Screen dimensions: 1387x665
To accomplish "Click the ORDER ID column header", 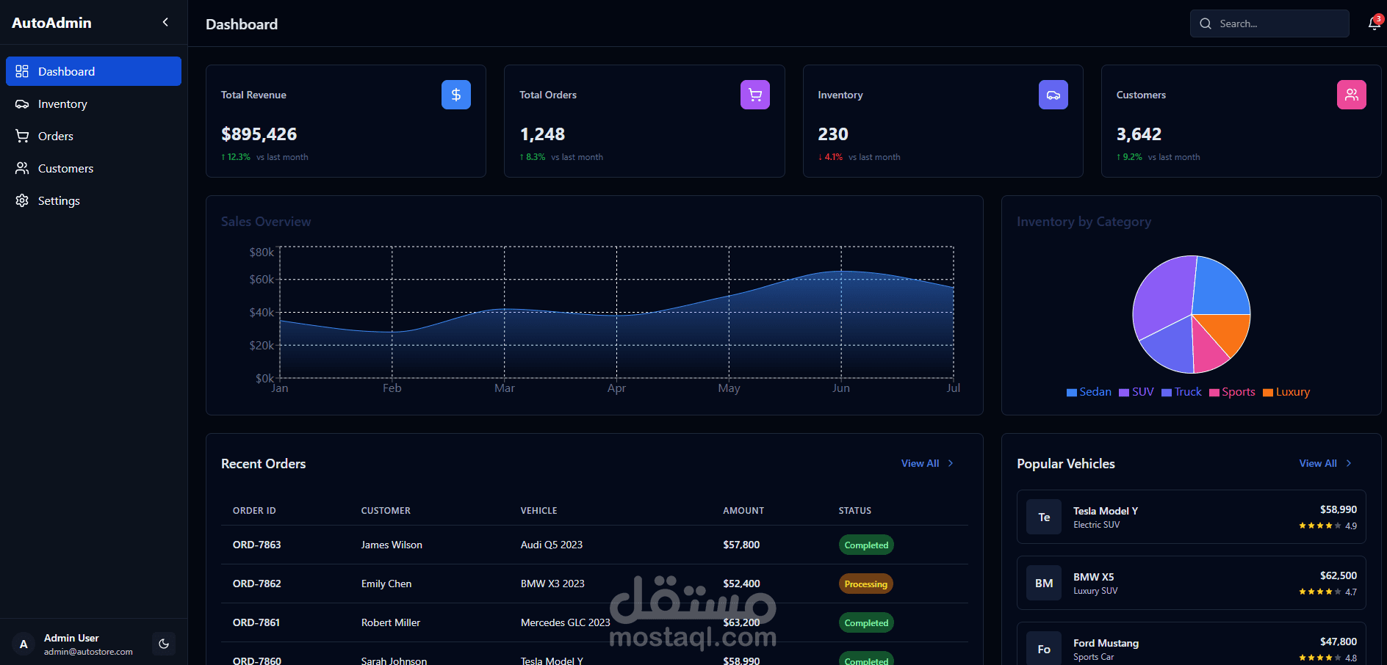I will pyautogui.click(x=254, y=510).
